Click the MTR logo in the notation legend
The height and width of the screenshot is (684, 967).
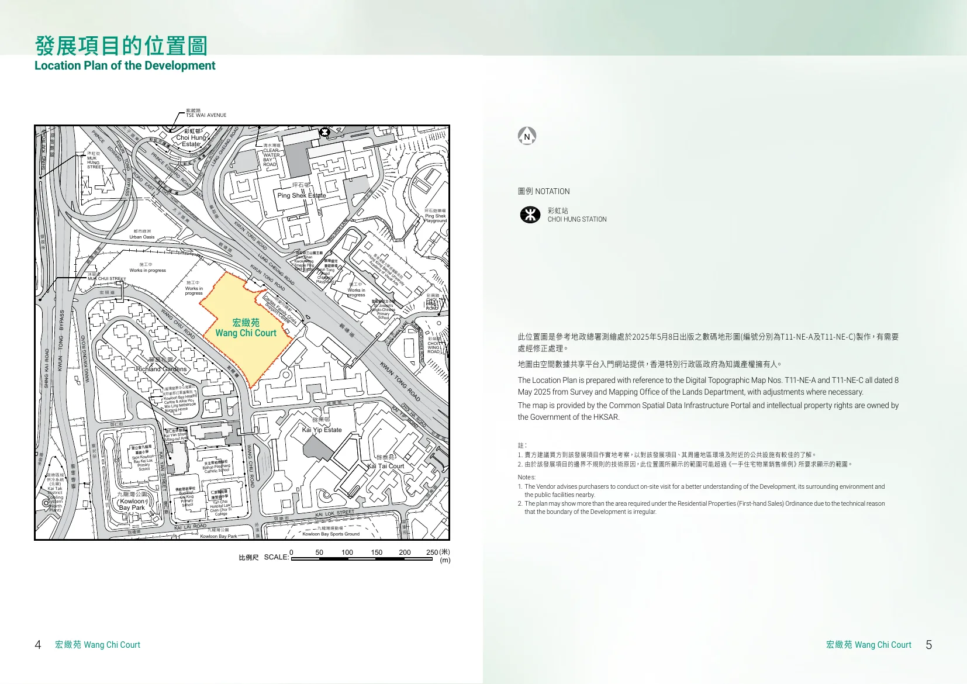[x=530, y=215]
